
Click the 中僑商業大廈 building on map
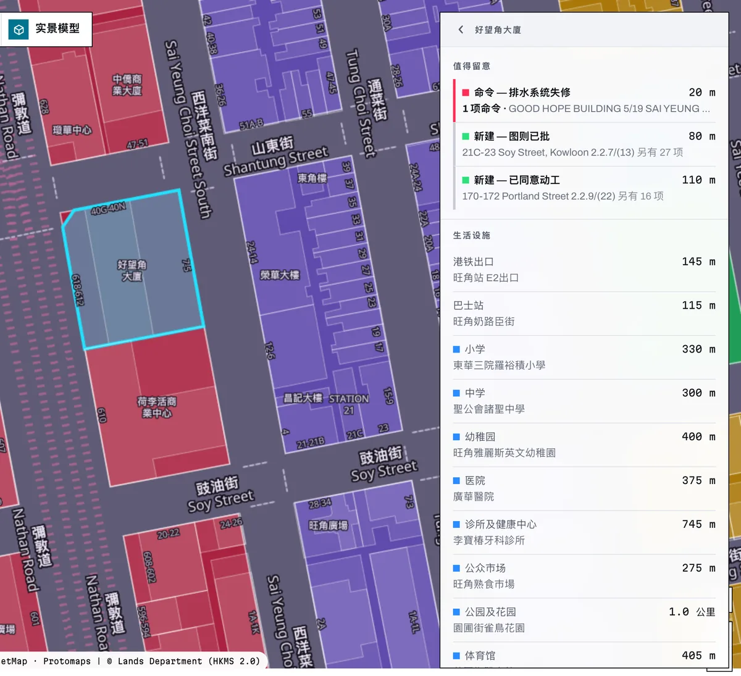click(x=127, y=85)
